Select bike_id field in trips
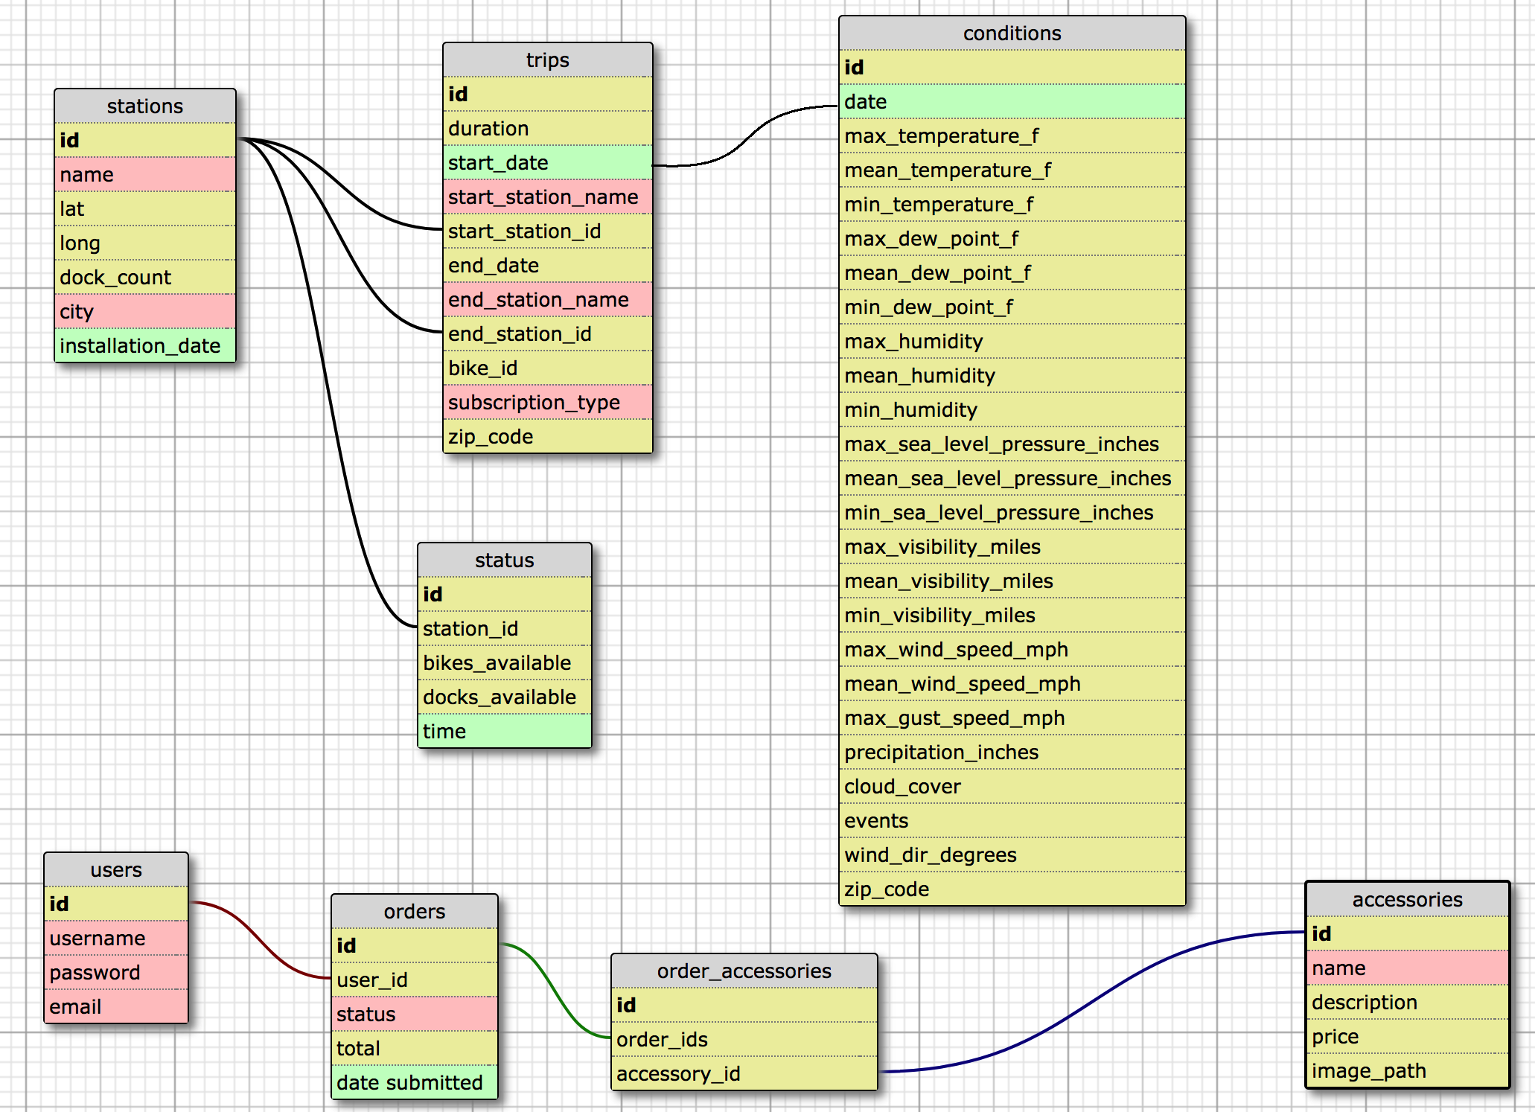The image size is (1535, 1112). (x=548, y=368)
